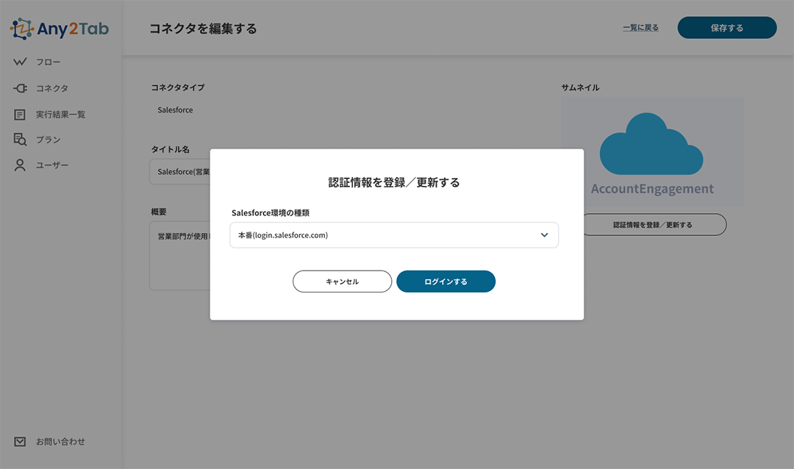Viewport: 794px width, 469px height.
Task: Click the AccountEngagement cloud thumbnail
Action: [652, 152]
